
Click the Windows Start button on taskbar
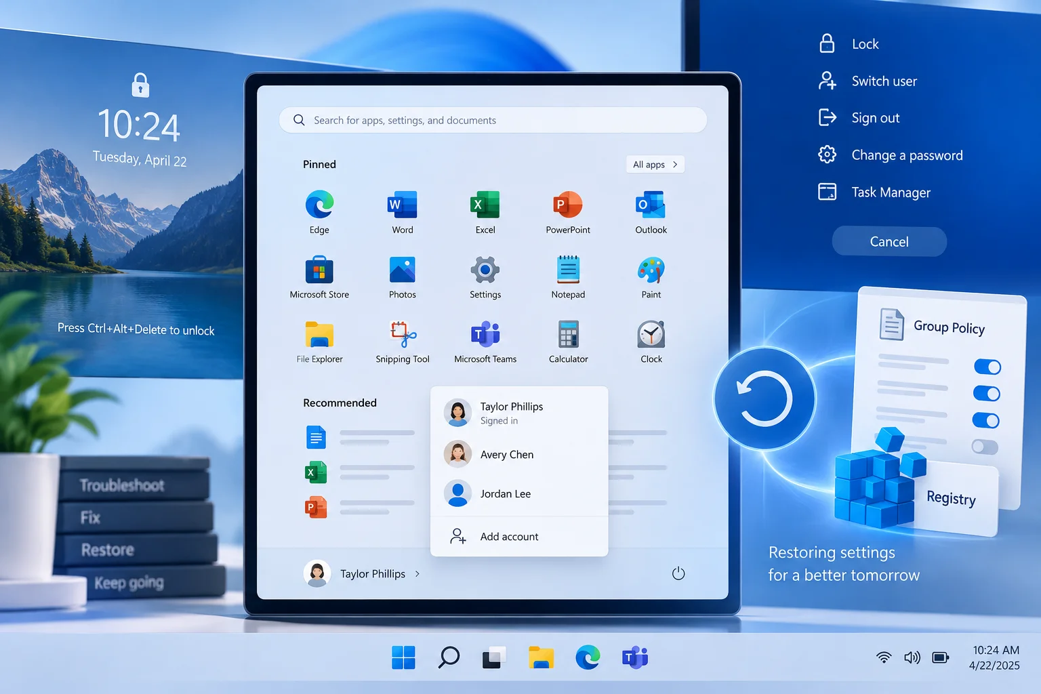(403, 657)
